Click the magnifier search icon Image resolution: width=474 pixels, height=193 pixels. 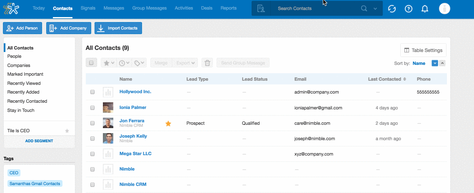364,8
